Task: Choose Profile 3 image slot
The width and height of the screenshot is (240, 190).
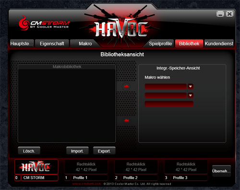Action: (x=186, y=167)
